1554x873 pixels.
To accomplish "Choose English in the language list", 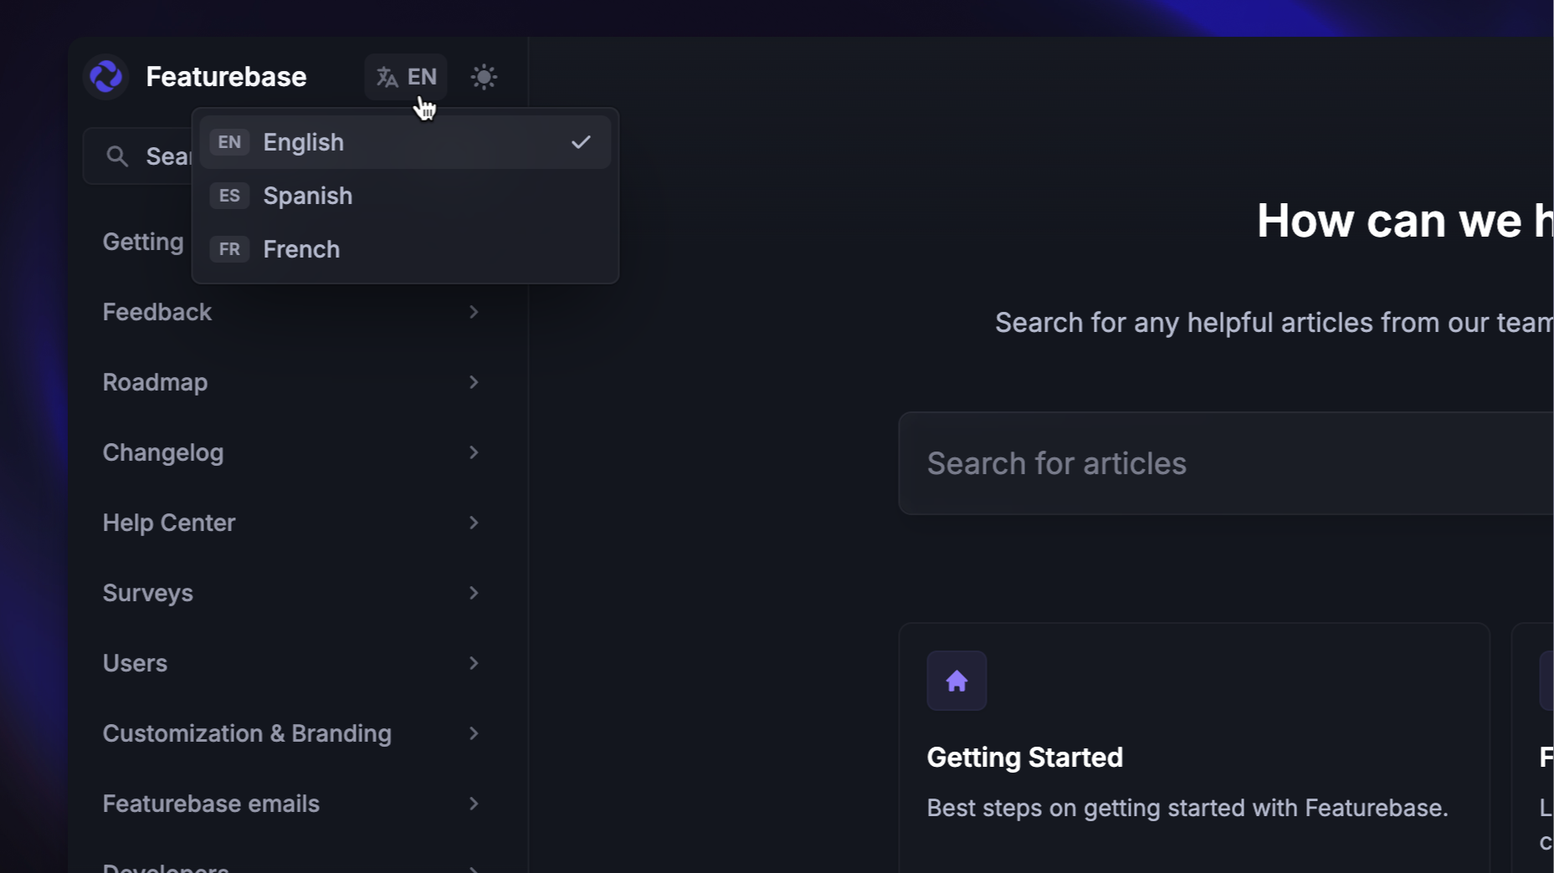I will click(303, 142).
